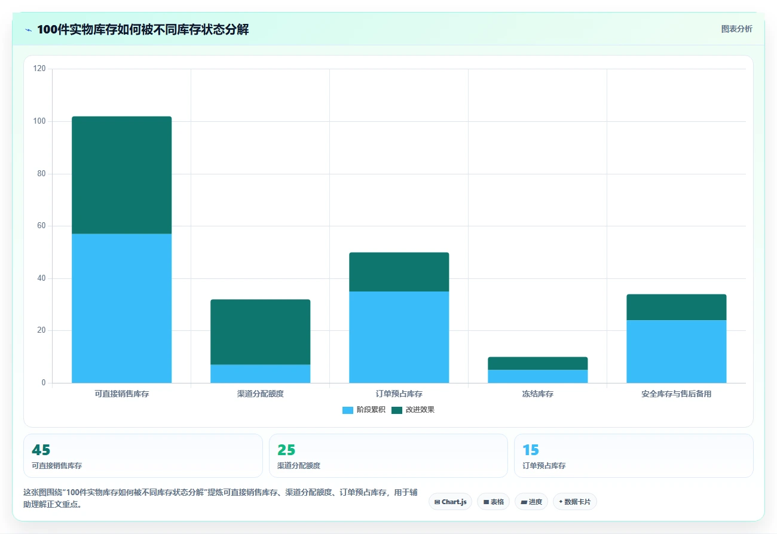The height and width of the screenshot is (534, 777).
Task: Open the 15 订单预占库存 stat card
Action: point(634,456)
